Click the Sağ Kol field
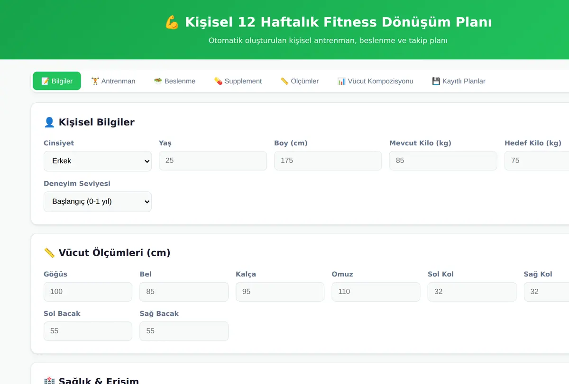The image size is (569, 384). pyautogui.click(x=546, y=292)
